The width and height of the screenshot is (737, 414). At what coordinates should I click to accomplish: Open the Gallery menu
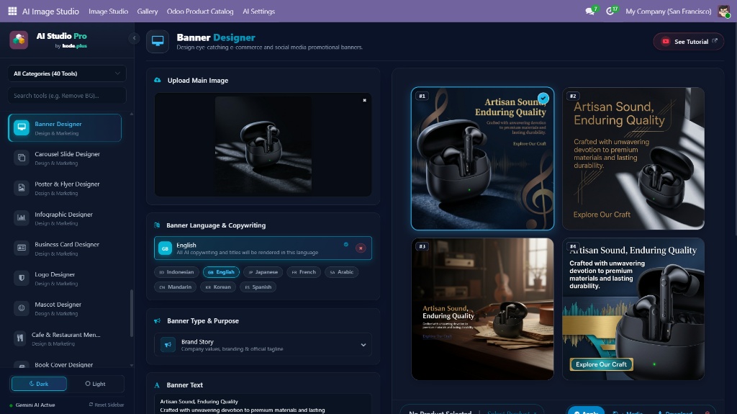147,12
